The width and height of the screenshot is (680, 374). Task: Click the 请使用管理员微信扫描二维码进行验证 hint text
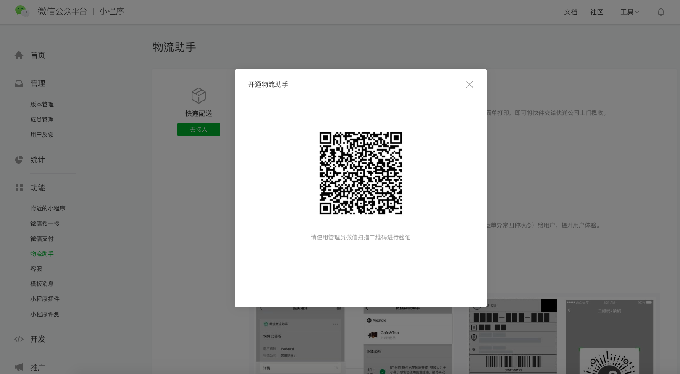coord(361,237)
